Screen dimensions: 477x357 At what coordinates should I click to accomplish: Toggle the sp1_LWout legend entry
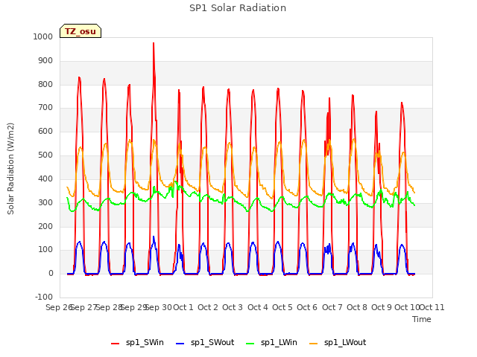pyautogui.click(x=338, y=342)
